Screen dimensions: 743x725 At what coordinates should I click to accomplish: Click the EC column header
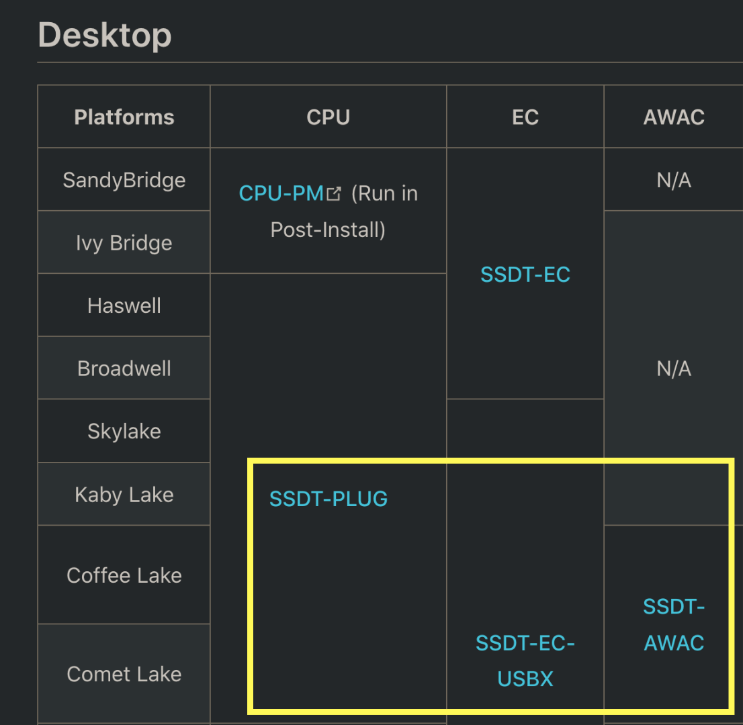pos(525,117)
